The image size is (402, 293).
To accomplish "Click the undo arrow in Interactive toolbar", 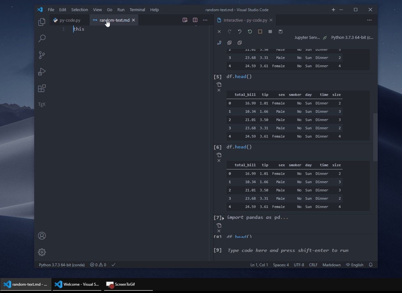I will (240, 32).
